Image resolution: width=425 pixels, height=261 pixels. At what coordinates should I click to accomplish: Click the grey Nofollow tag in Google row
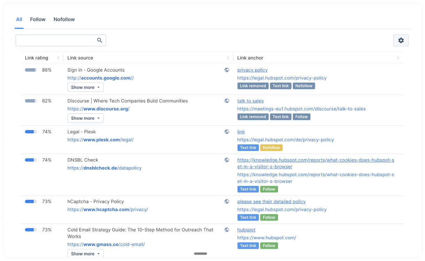(304, 86)
